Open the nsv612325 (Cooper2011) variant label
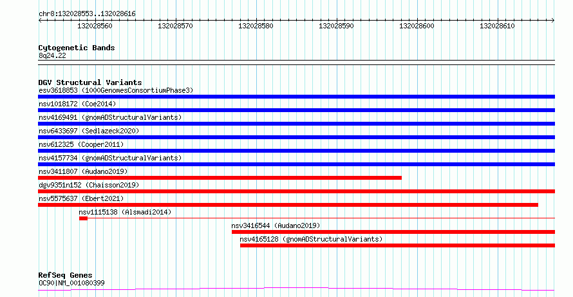Viewport: 573px width, 297px height. click(x=81, y=144)
